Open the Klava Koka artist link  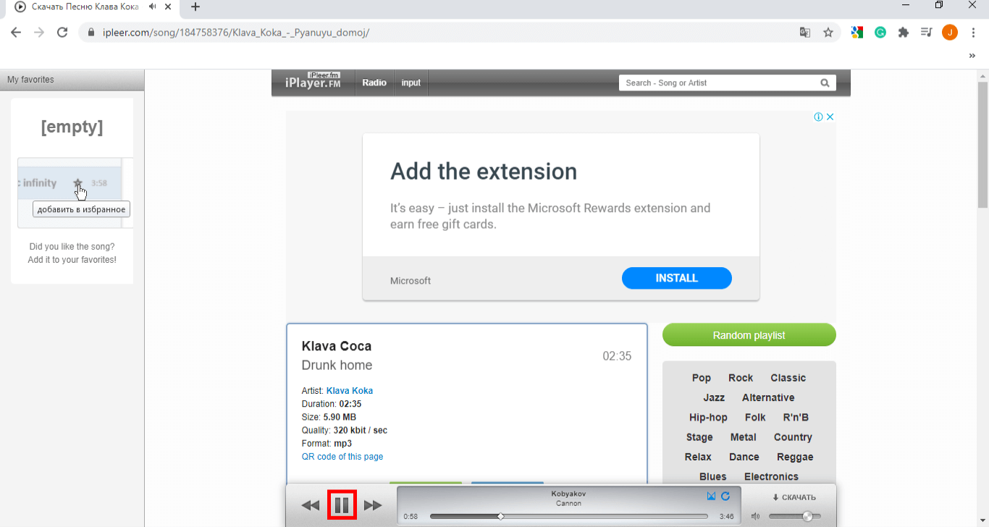click(350, 391)
